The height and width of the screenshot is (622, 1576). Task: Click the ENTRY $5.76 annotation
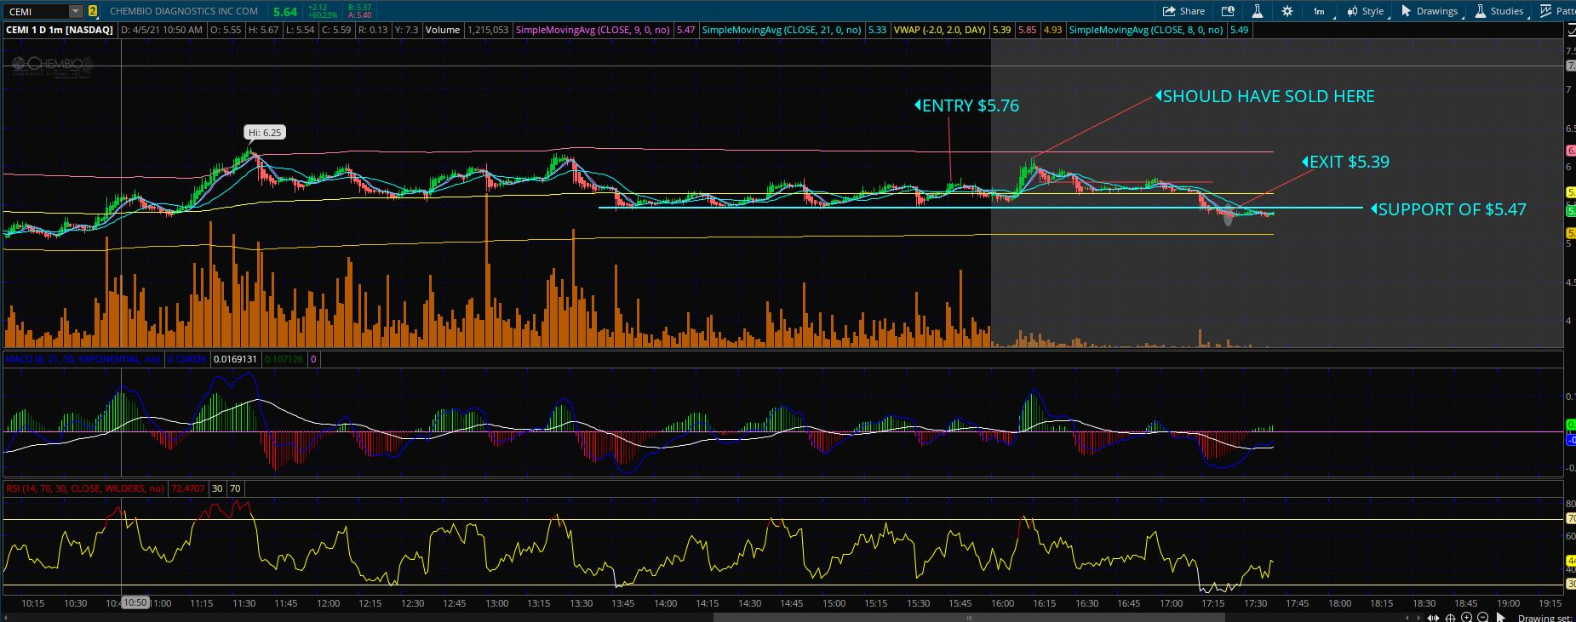970,106
